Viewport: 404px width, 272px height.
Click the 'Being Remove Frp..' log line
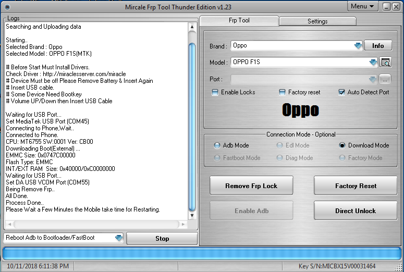[30, 189]
